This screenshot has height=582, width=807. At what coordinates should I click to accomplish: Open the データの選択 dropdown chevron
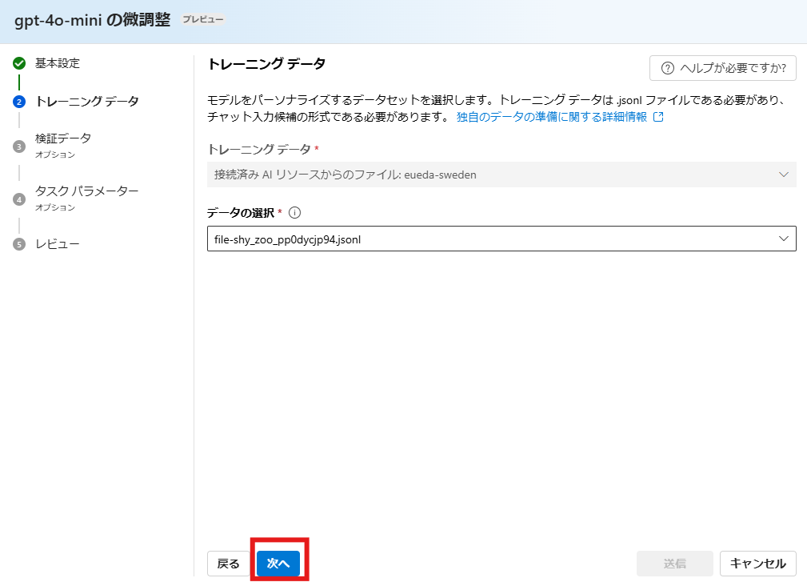783,239
